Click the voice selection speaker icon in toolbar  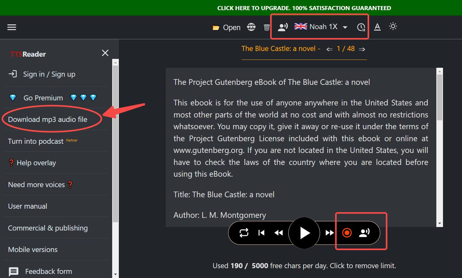pyautogui.click(x=283, y=27)
